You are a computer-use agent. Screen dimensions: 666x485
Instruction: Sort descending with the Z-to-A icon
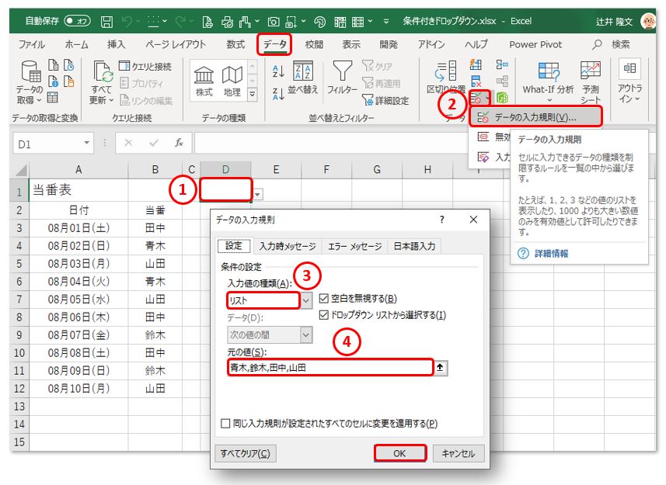278,94
